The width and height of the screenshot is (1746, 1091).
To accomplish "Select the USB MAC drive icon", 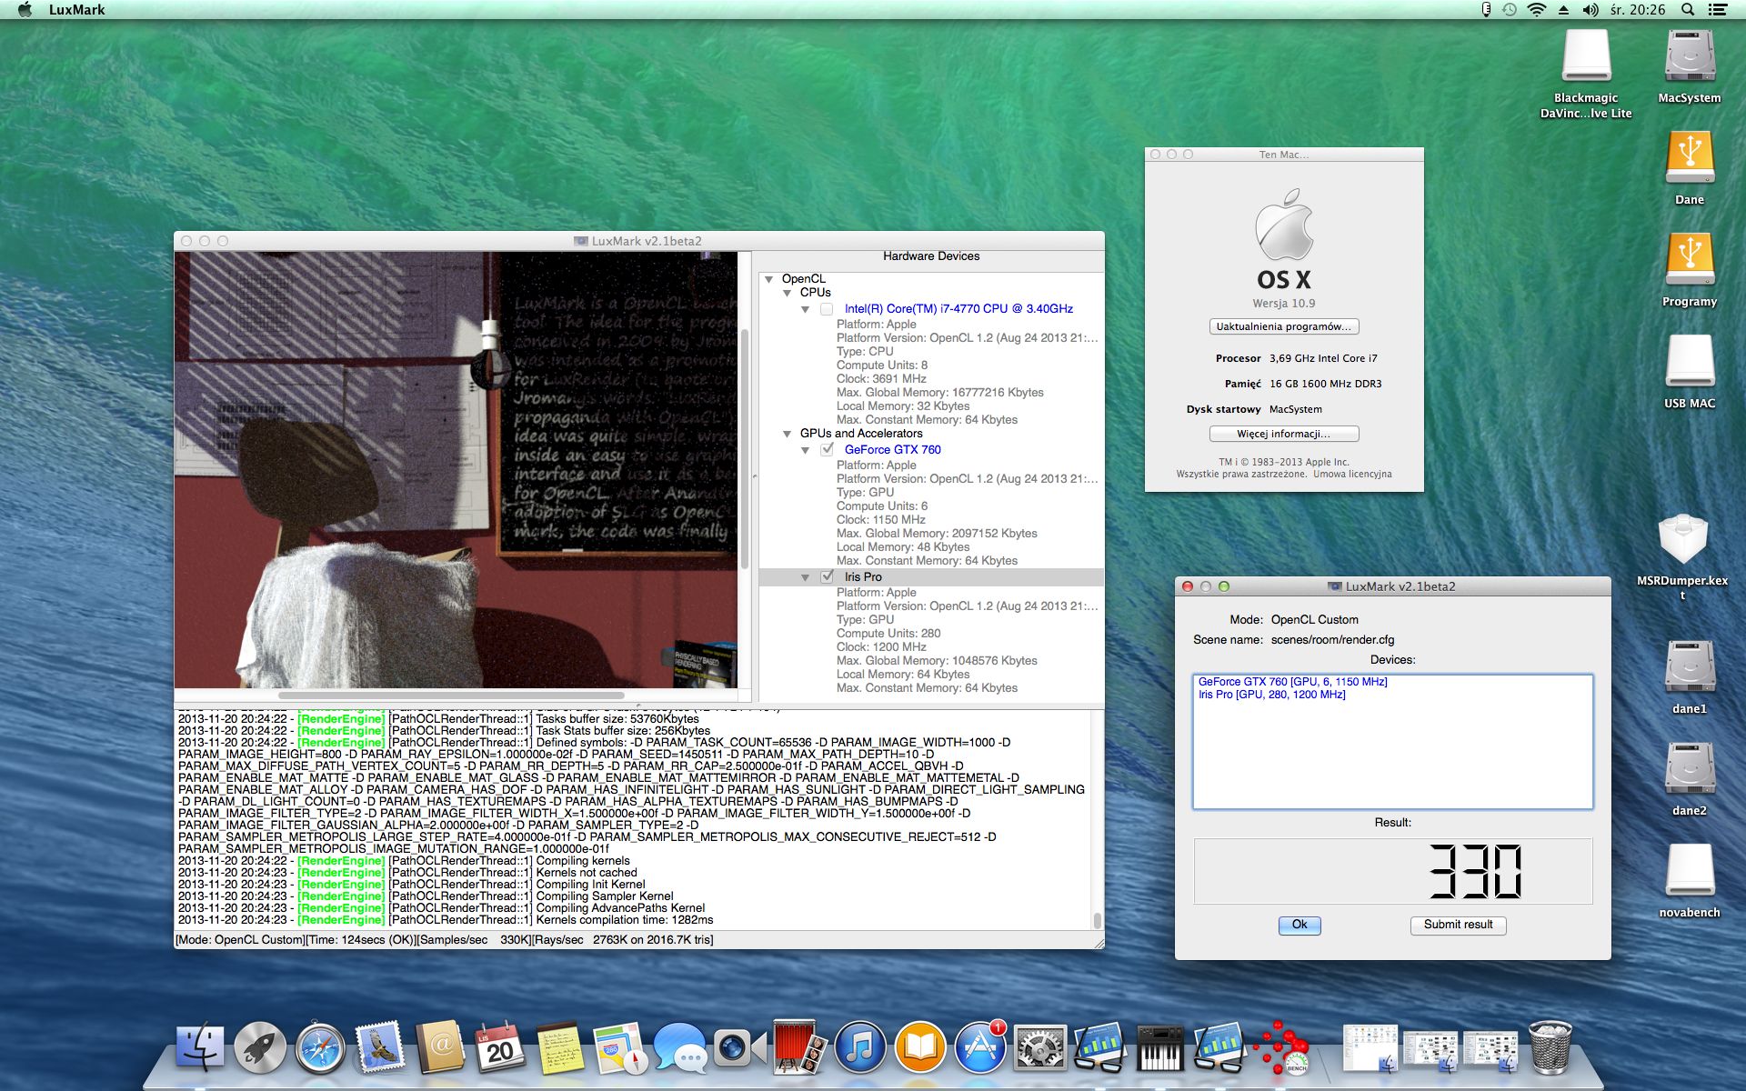I will pyautogui.click(x=1690, y=372).
